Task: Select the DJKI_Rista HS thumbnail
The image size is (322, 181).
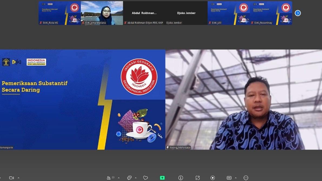Action: [x=59, y=13]
